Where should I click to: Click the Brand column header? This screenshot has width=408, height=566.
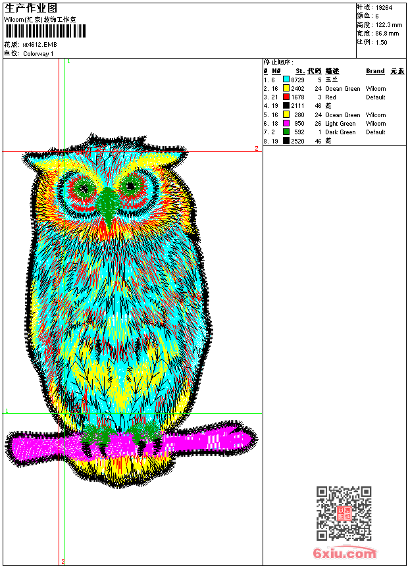tap(375, 71)
